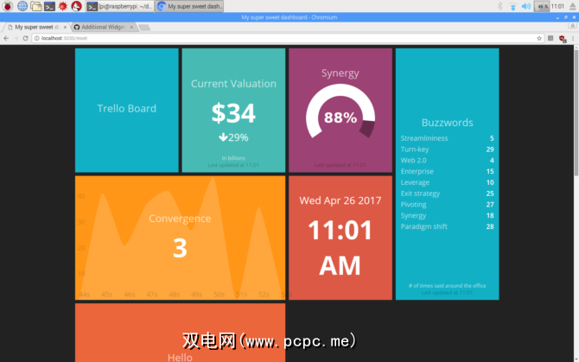
Task: Click the Trello Board widget
Action: point(127,110)
